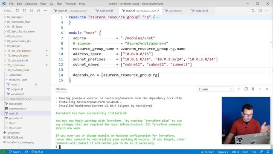The height and width of the screenshot is (154, 273).
Task: Open README.md in Explorer
Action: (x=15, y=137)
